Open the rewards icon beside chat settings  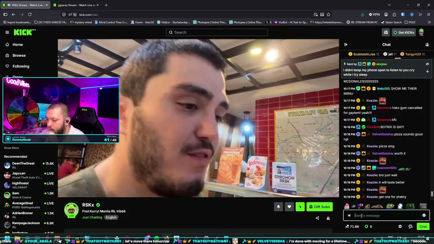coord(410,226)
